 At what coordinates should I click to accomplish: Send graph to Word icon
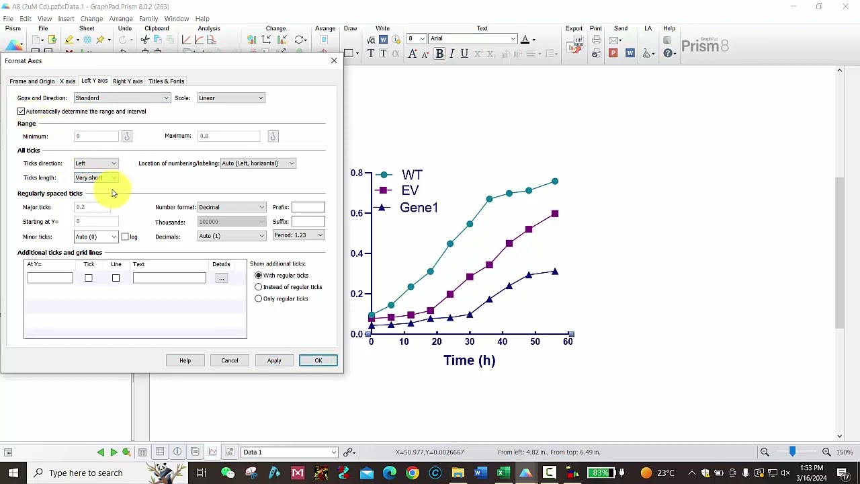(x=630, y=54)
